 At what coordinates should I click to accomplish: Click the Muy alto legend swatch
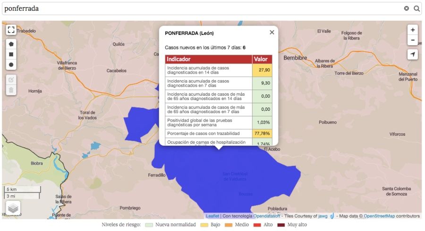pos(281,225)
